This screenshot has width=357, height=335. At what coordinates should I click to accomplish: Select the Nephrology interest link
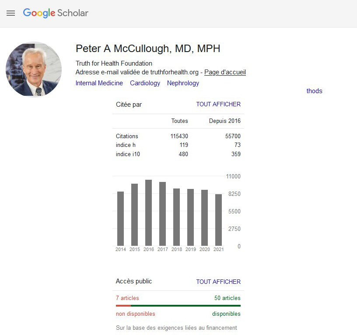[x=183, y=83]
